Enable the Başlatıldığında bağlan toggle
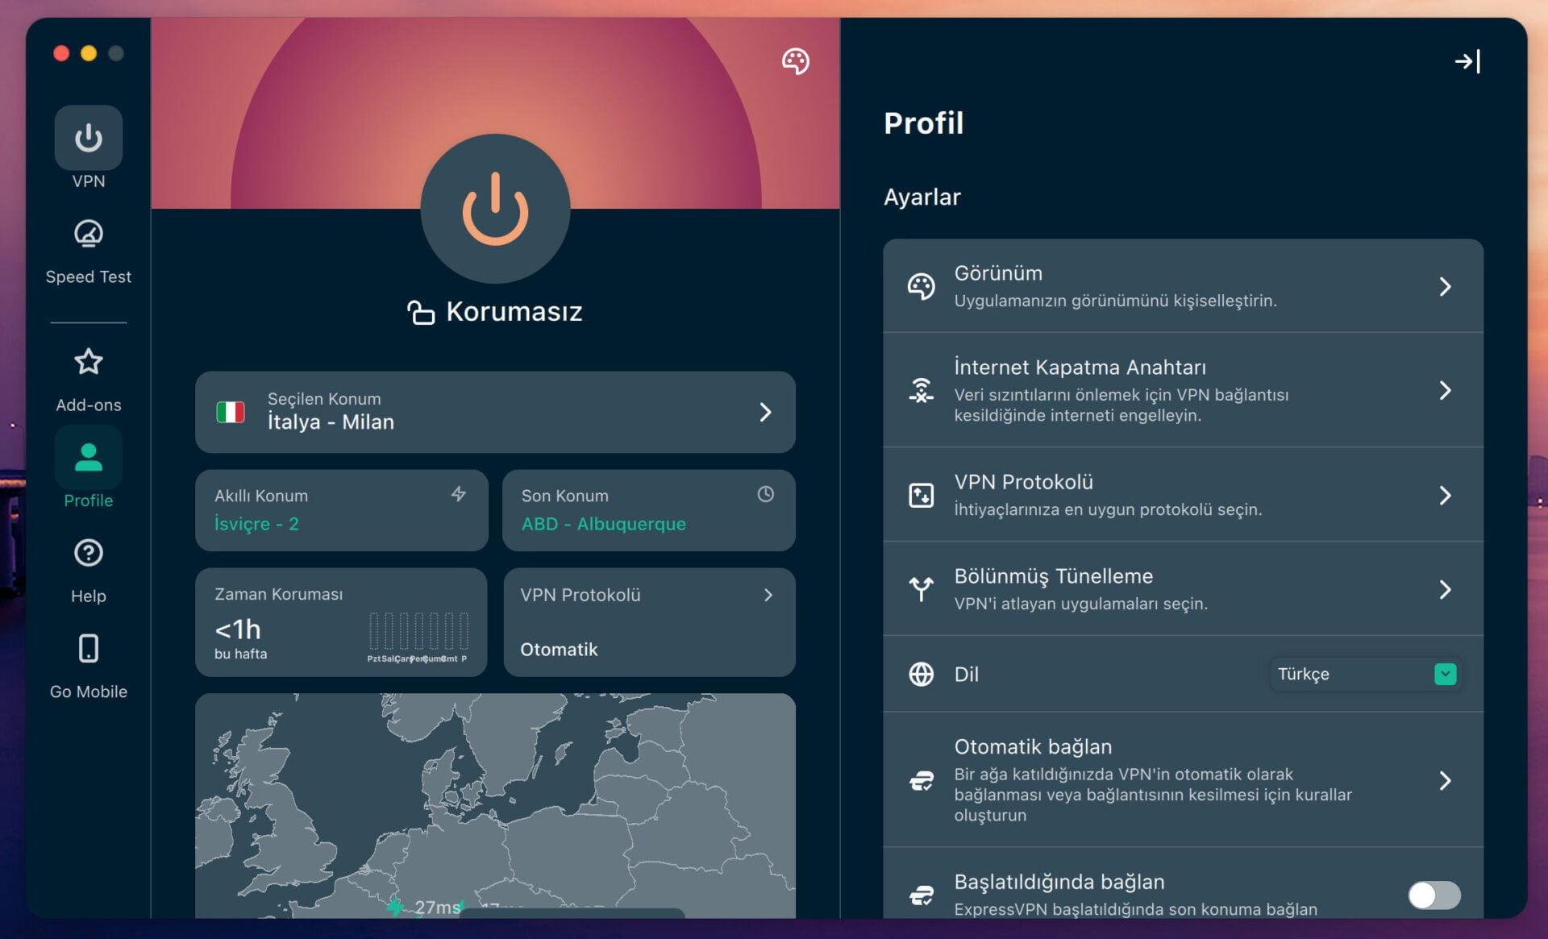This screenshot has height=939, width=1548. pos(1436,895)
